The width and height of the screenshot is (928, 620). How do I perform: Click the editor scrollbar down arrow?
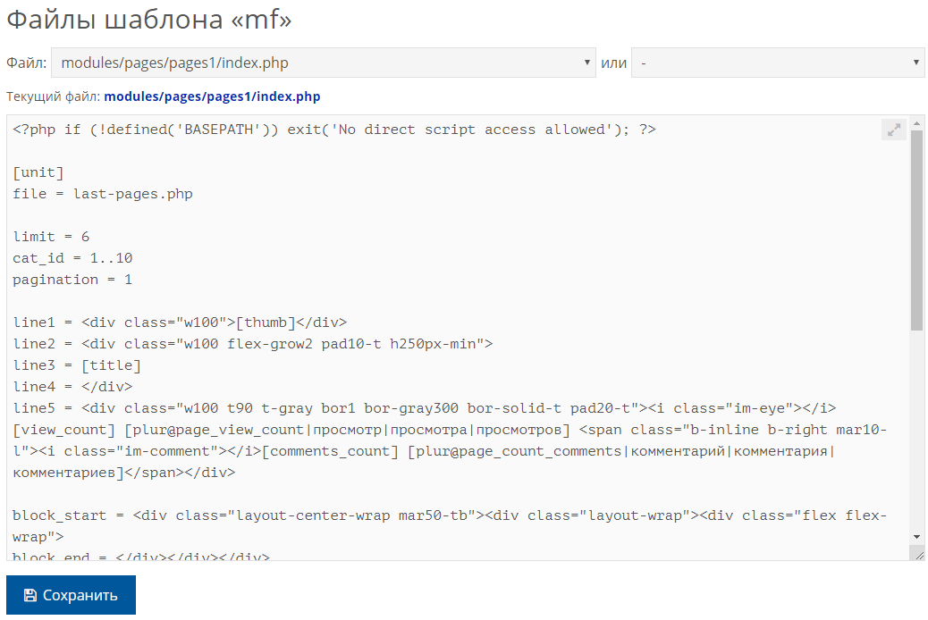coord(916,536)
